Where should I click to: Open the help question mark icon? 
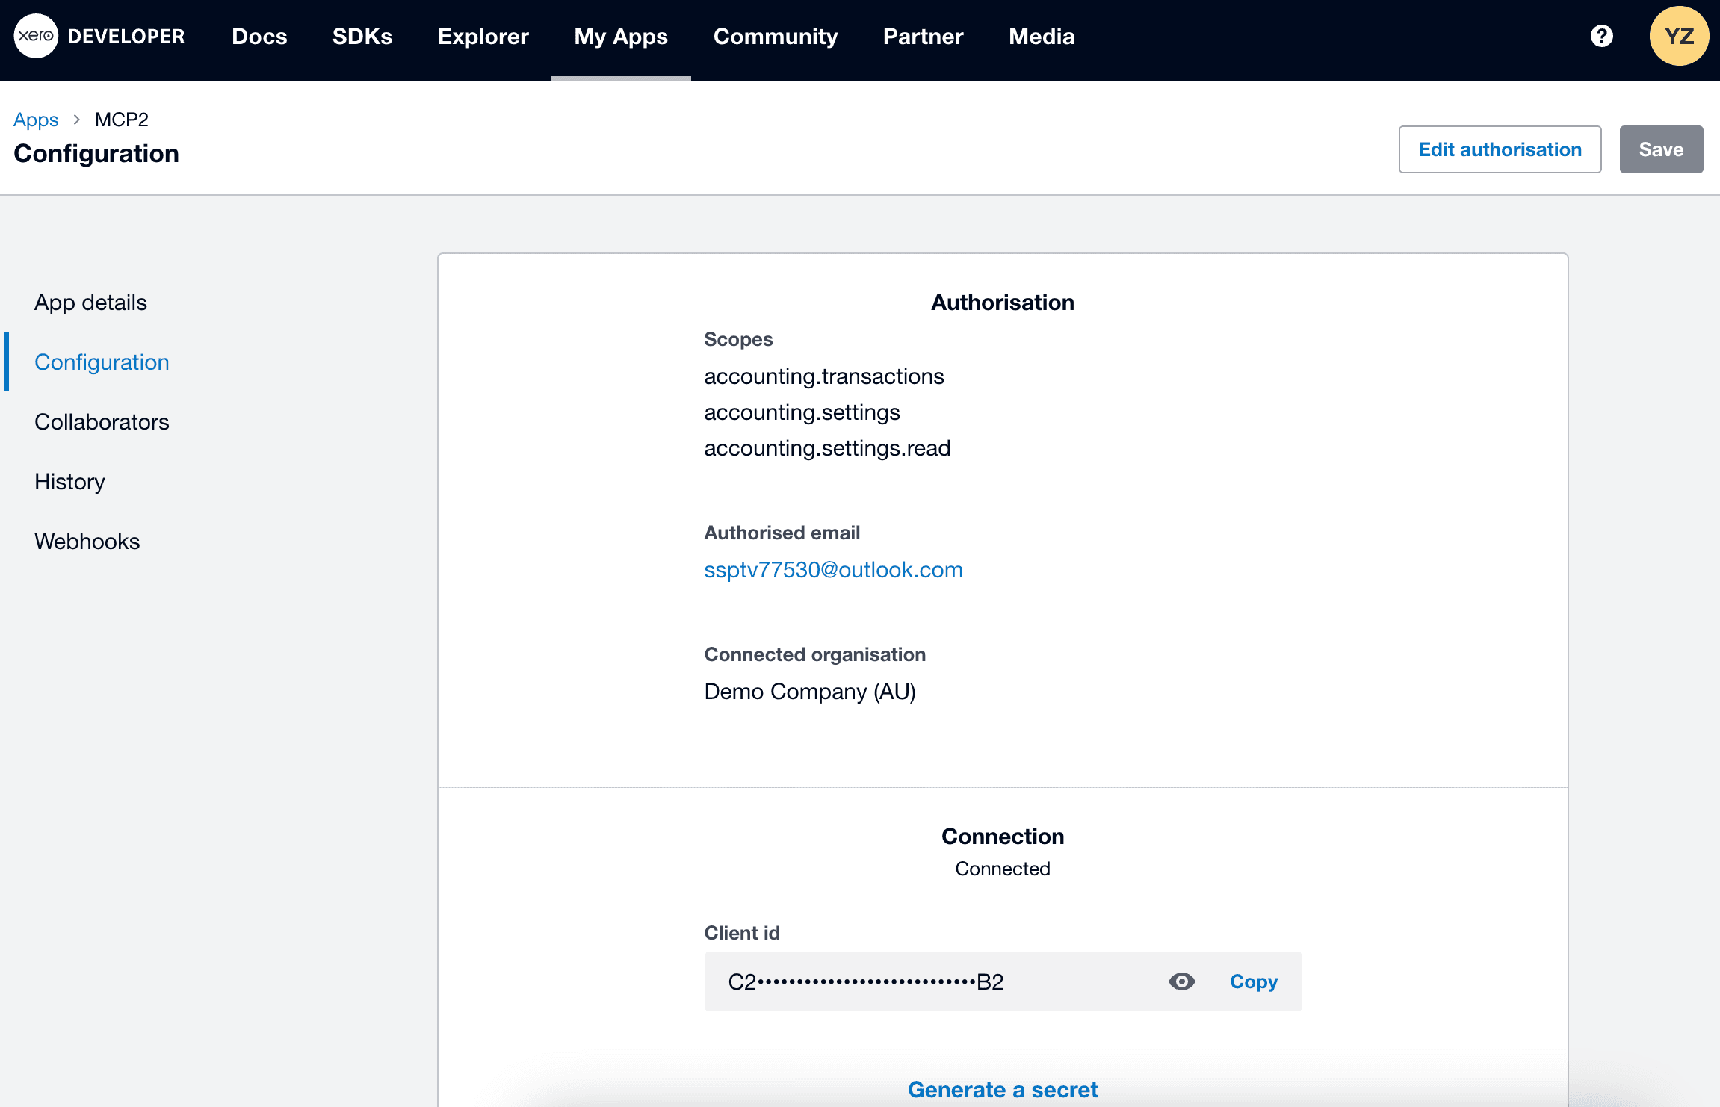tap(1601, 36)
